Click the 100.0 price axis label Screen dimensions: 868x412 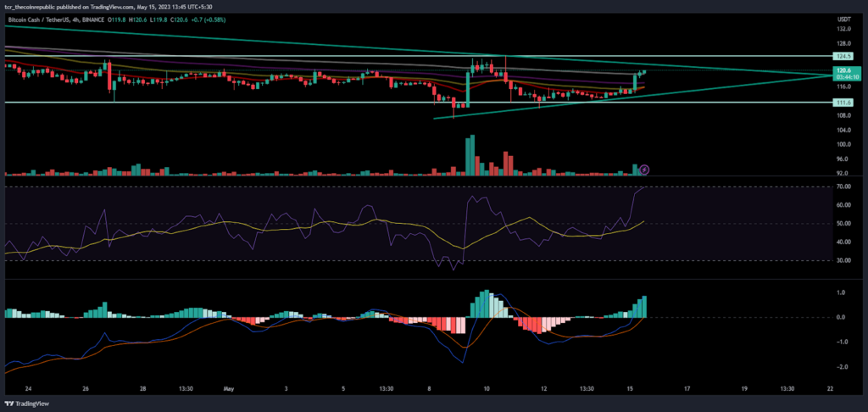[844, 144]
